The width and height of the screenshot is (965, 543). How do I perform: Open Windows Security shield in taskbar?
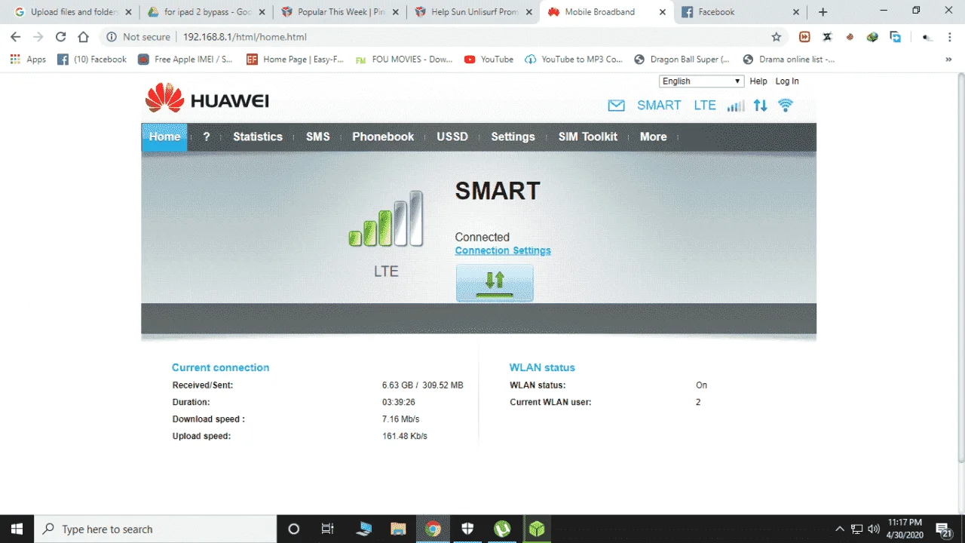coord(467,529)
